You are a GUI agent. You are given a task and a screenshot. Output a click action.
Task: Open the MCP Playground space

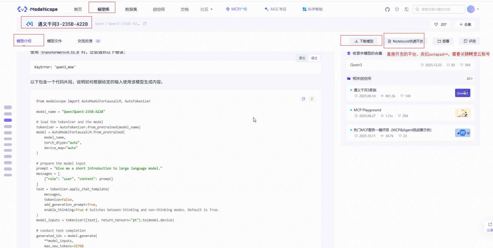point(410,113)
